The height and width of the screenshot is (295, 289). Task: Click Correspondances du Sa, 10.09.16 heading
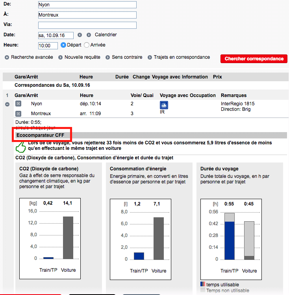pos(52,85)
